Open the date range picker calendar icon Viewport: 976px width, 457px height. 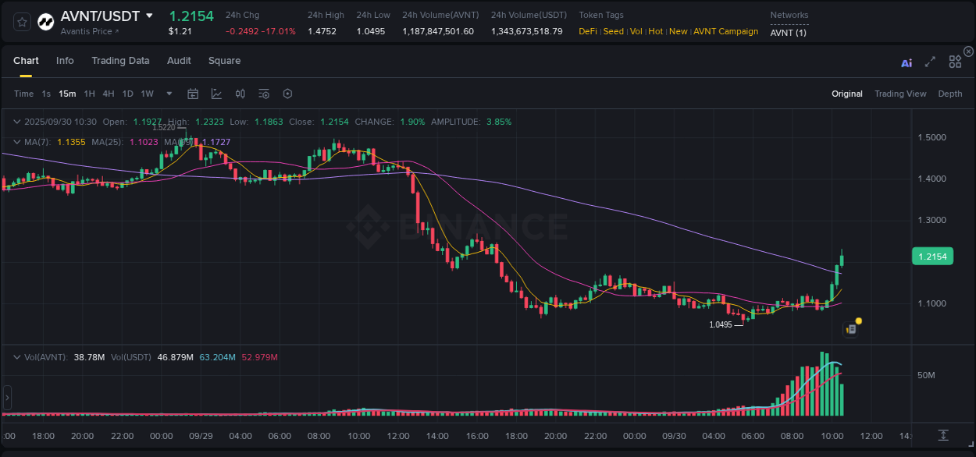pos(193,94)
